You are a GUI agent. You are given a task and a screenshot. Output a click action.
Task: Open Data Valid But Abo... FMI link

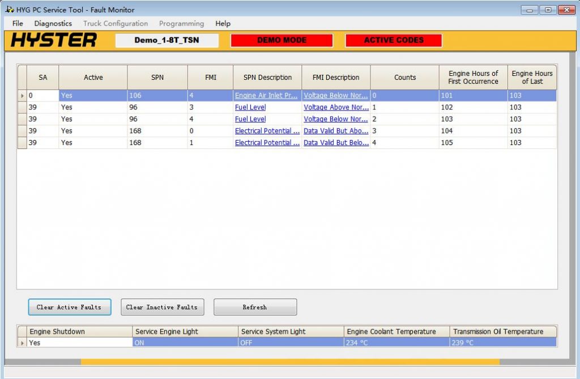(336, 131)
